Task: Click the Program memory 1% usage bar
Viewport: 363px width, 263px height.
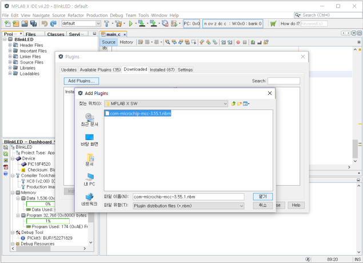Action: (x=47, y=221)
